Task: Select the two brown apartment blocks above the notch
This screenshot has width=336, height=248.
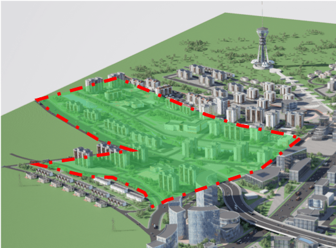Action: (95, 150)
